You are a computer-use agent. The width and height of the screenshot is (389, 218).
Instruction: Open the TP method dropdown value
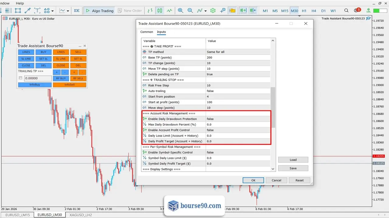click(238, 52)
